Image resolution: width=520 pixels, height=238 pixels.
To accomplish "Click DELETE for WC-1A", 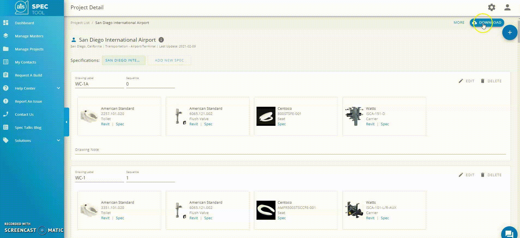I will (x=491, y=81).
